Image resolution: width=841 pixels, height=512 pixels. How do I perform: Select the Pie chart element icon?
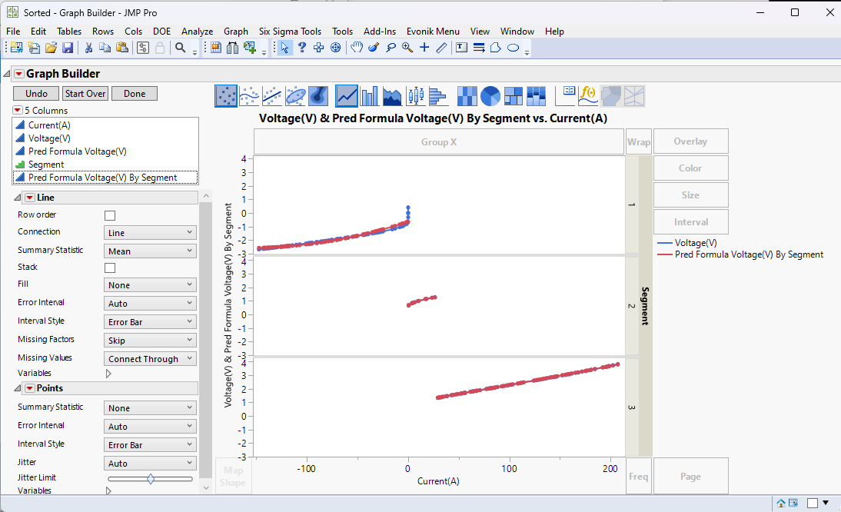(490, 96)
